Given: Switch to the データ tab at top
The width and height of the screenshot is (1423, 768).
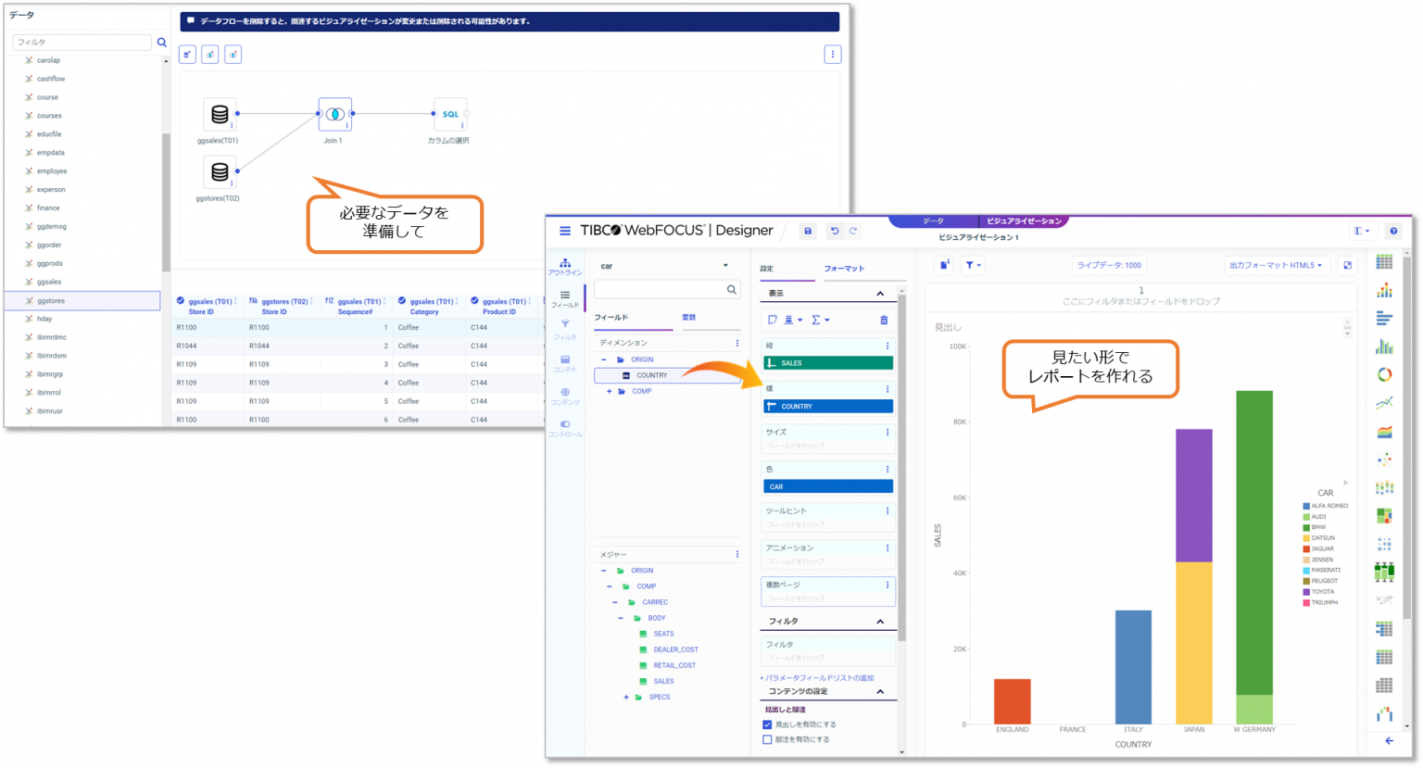Looking at the screenshot, I should [x=932, y=220].
